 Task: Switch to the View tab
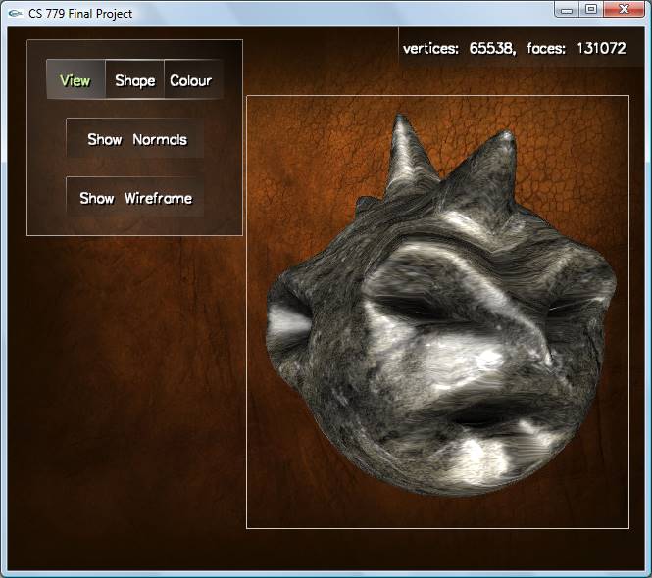(75, 80)
